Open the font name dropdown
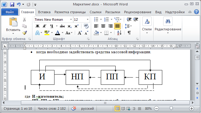This screenshot has height=113, width=201. (x=71, y=20)
